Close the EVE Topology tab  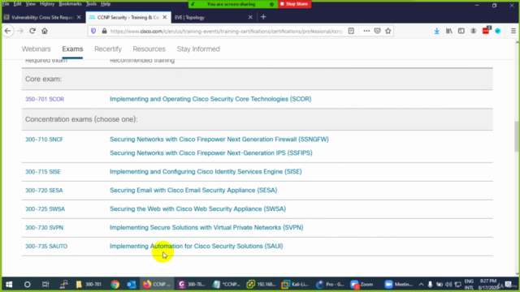coord(250,17)
